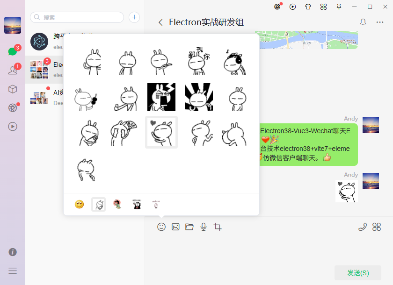Select the image attachment icon
This screenshot has width=393, height=285.
click(x=175, y=227)
